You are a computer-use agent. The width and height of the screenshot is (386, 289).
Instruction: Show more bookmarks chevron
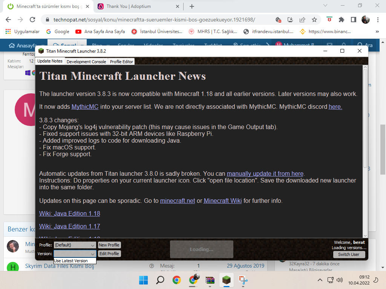377,32
